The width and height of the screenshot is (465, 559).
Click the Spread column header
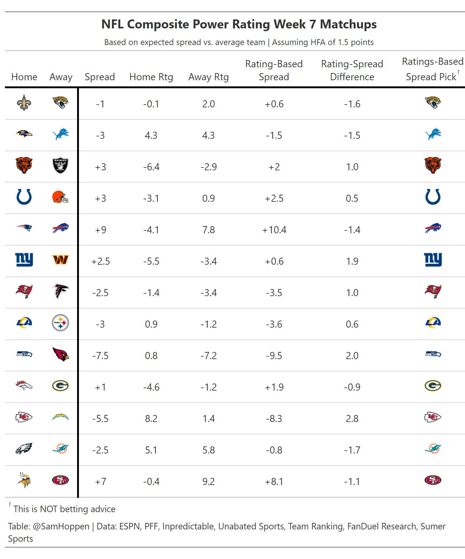pyautogui.click(x=100, y=77)
